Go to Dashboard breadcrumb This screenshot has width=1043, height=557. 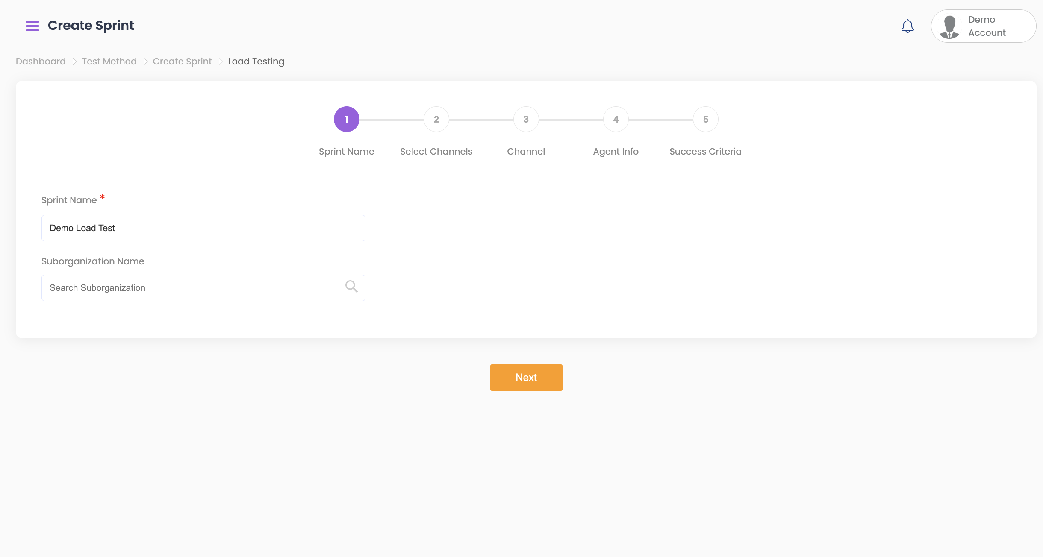41,62
